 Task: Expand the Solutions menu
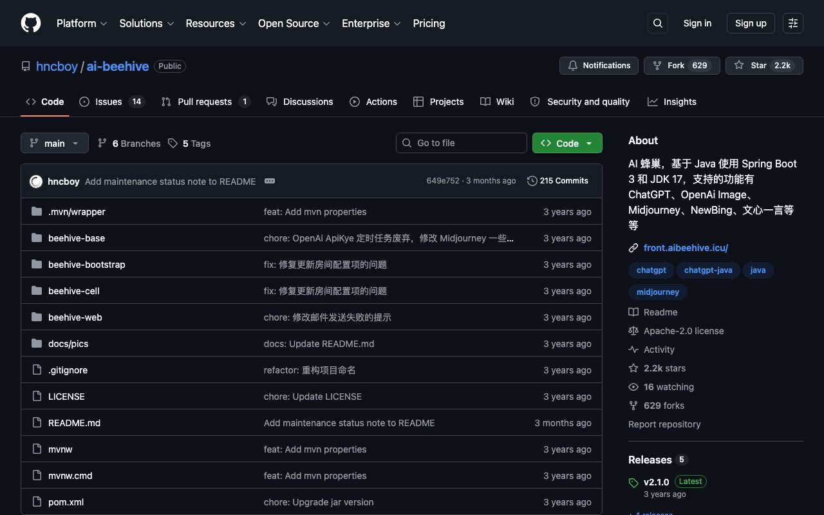click(147, 23)
